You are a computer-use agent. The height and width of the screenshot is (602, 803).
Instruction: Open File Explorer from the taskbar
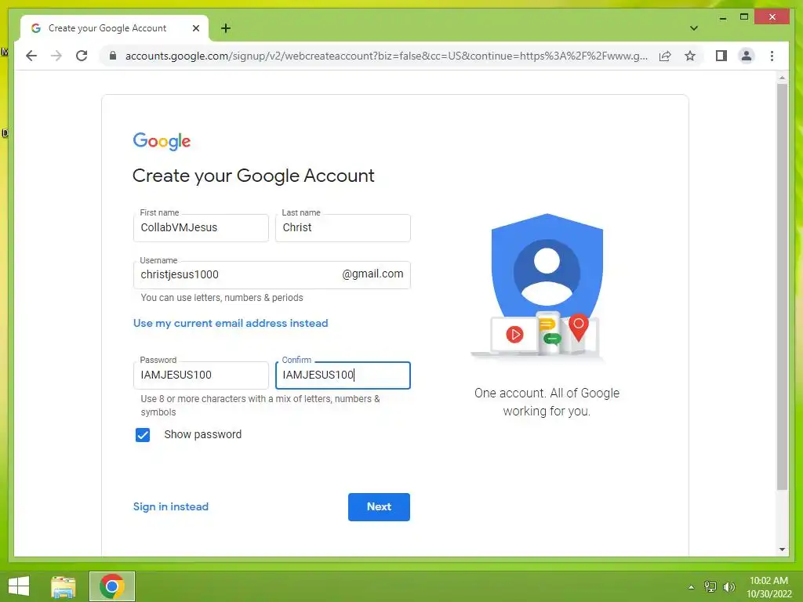pos(63,586)
